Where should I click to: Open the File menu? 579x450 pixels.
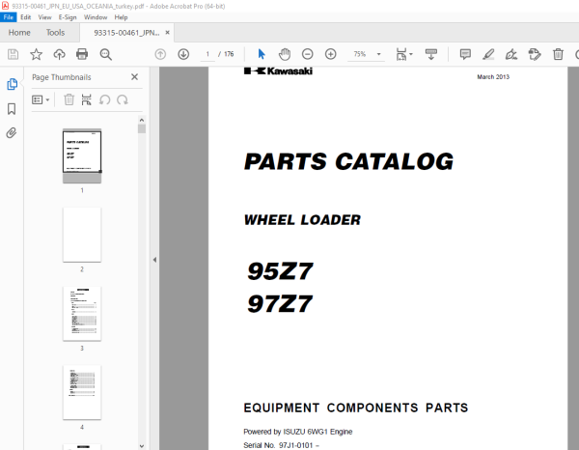coord(8,17)
